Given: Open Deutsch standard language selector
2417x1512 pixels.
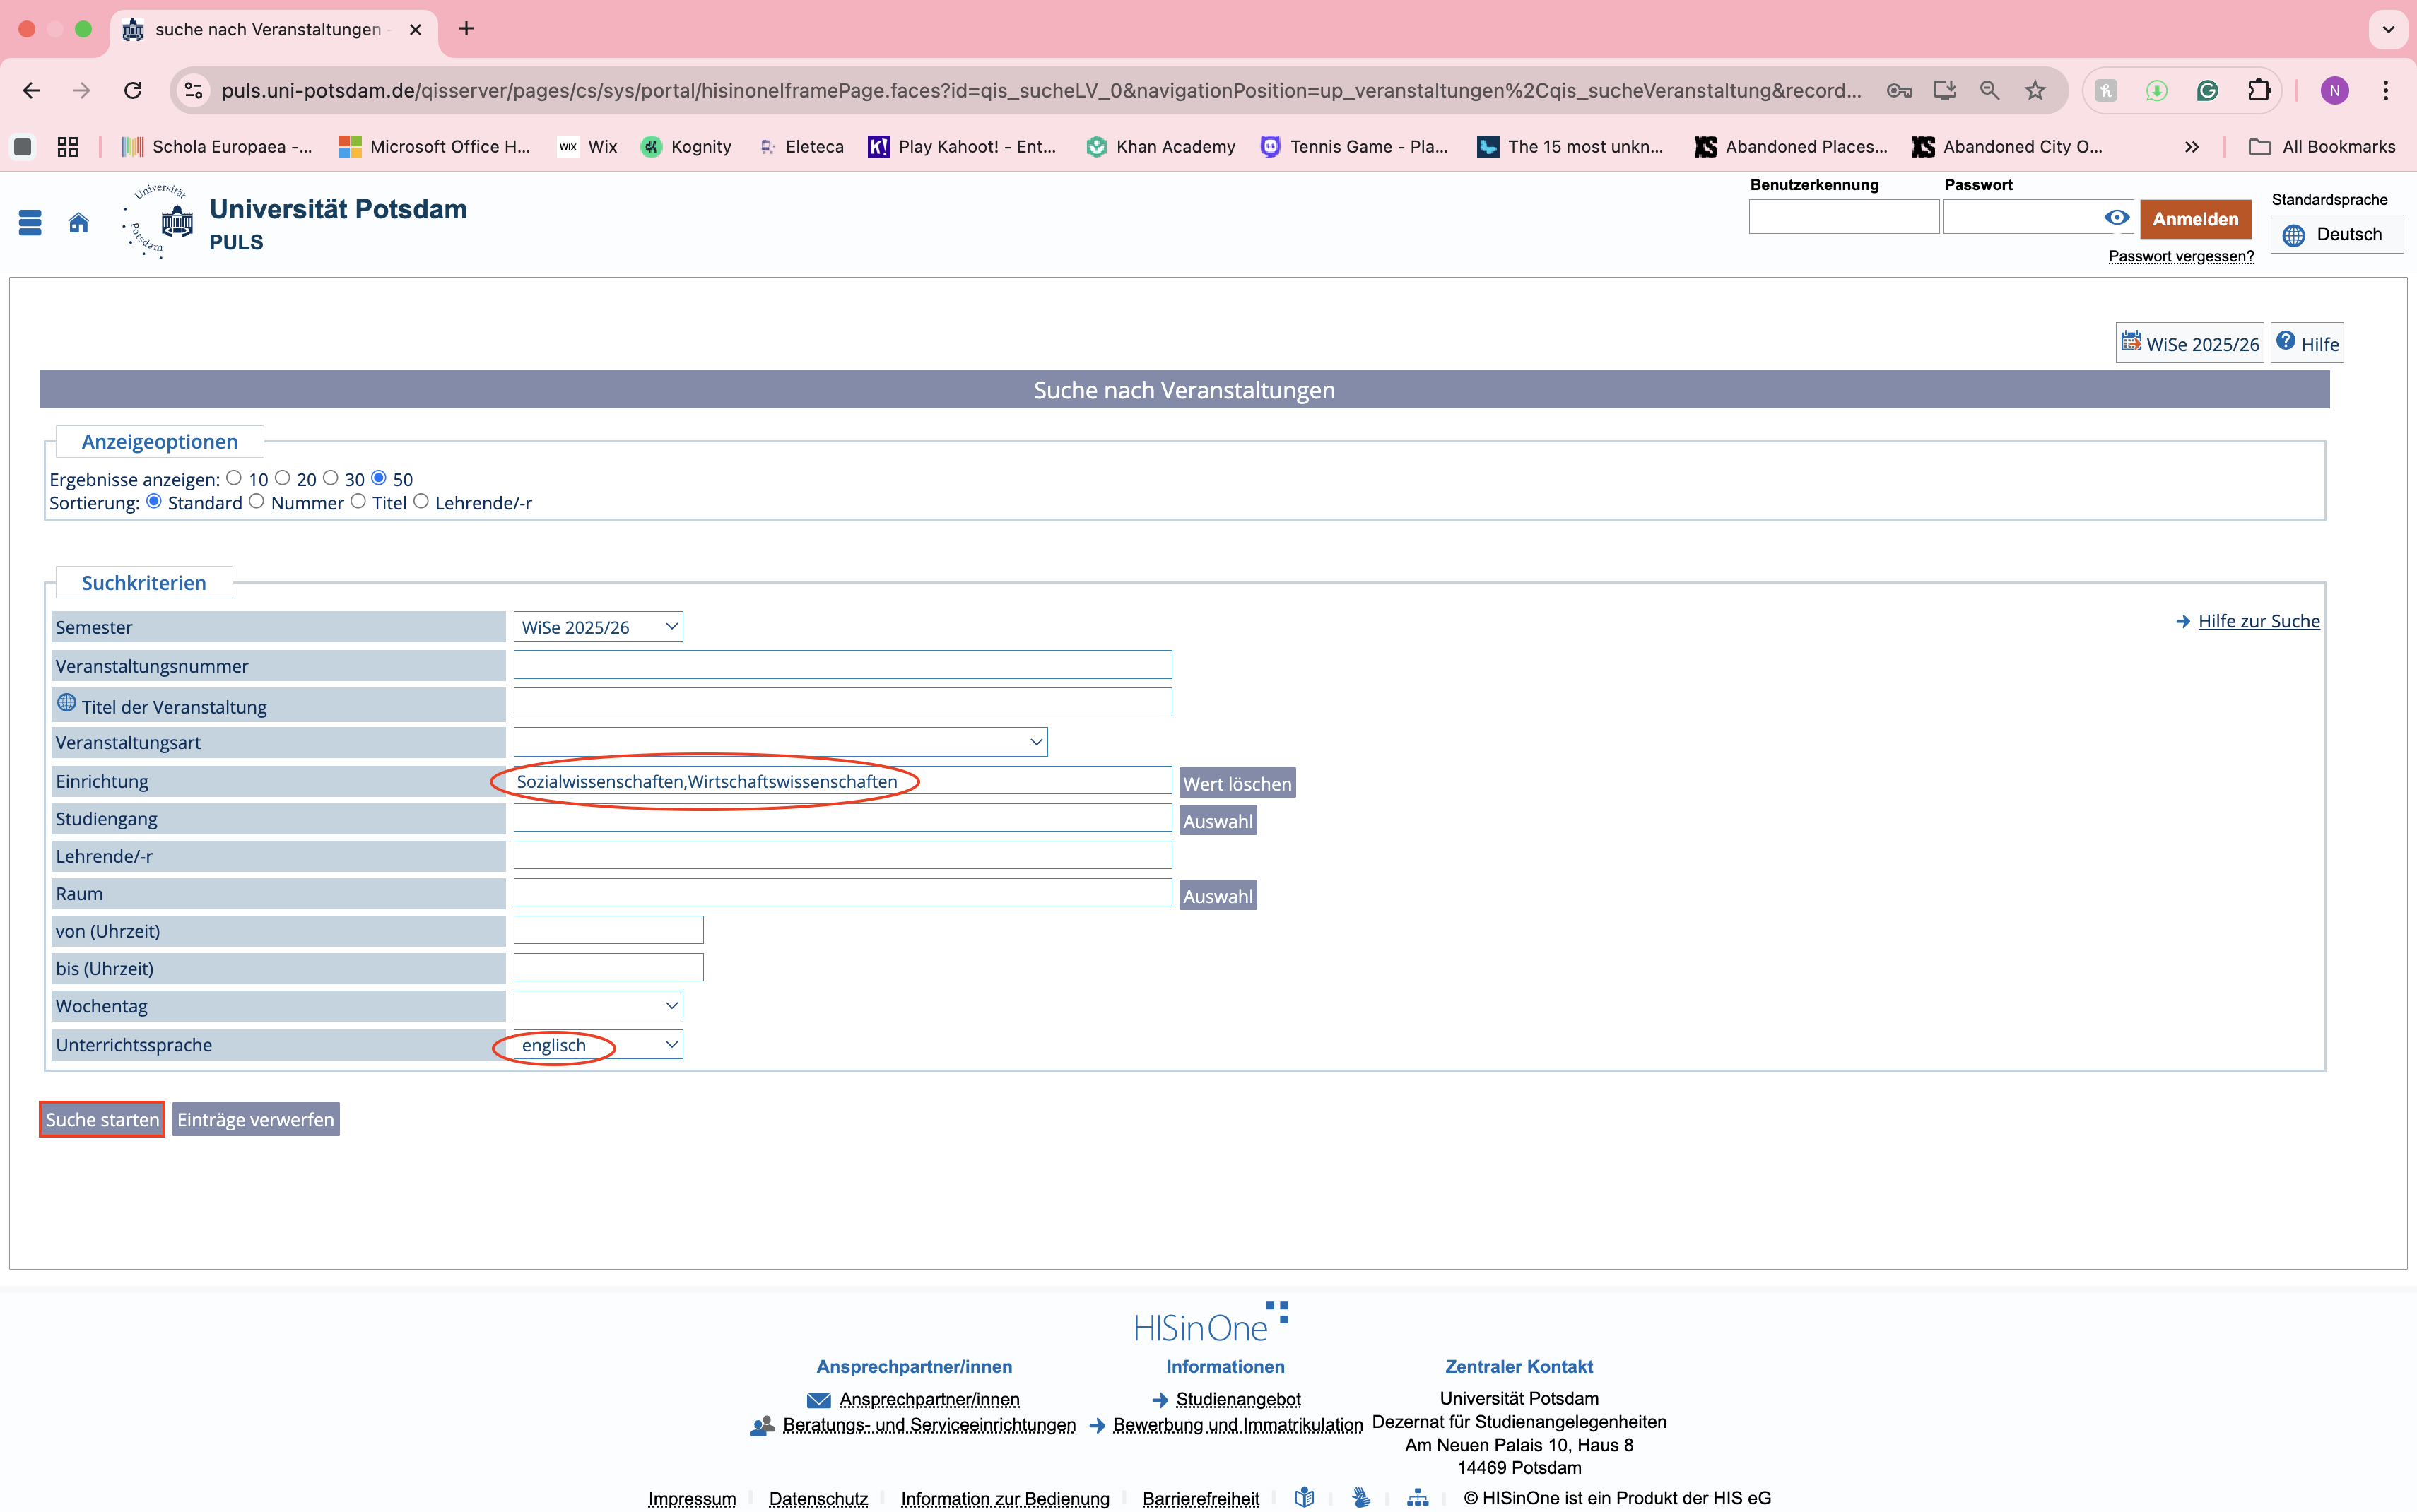Looking at the screenshot, I should [x=2336, y=235].
